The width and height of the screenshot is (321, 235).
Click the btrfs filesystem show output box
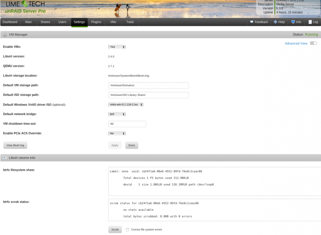click(214, 181)
